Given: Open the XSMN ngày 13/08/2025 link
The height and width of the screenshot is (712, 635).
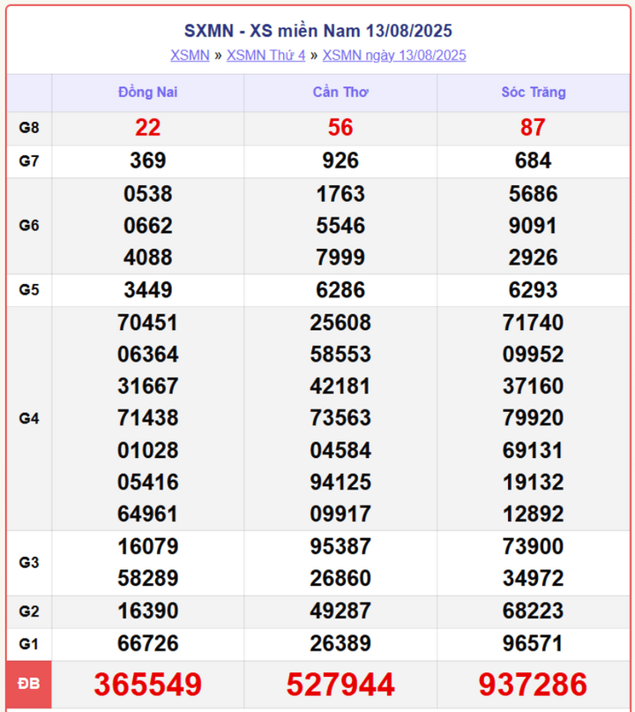Looking at the screenshot, I should point(394,56).
